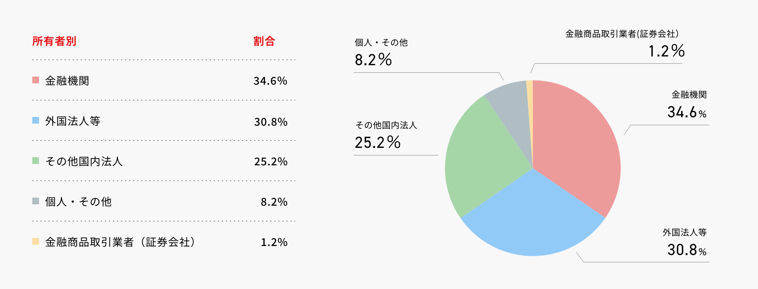The image size is (758, 289).
Task: Click the yellow 金融商品取引業者 legend swatch
Action: point(36,241)
